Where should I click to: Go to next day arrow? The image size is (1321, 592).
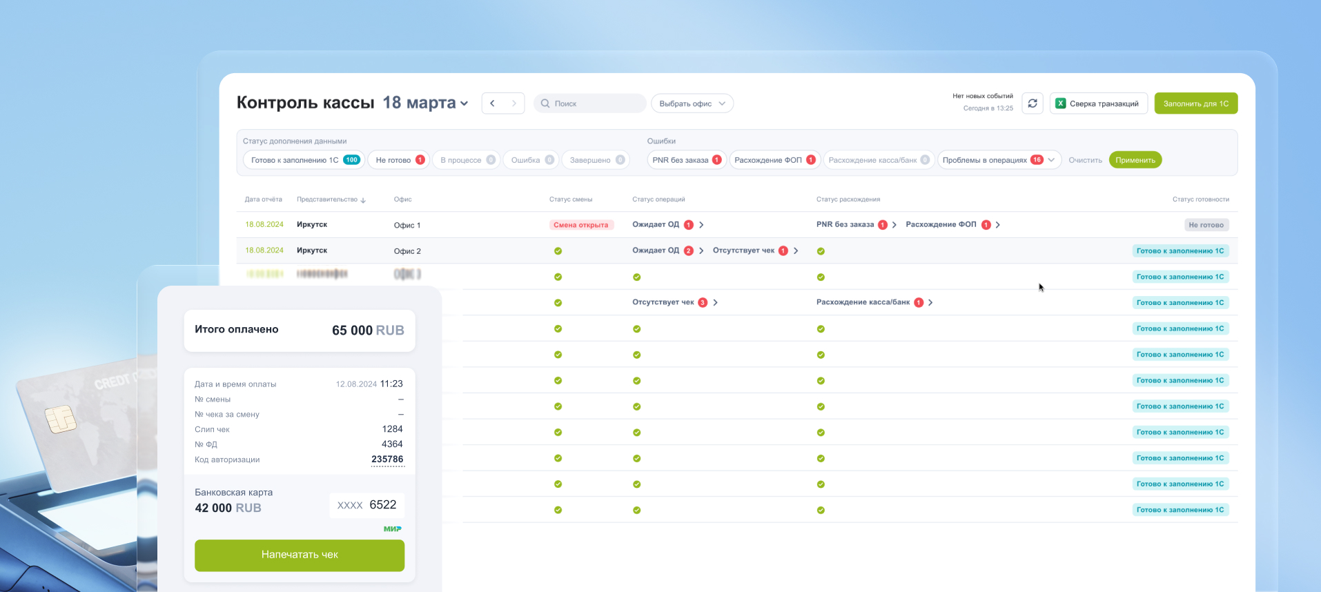coord(513,103)
